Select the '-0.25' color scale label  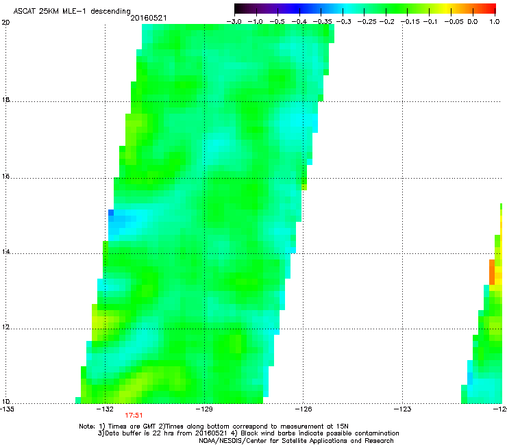(x=367, y=22)
